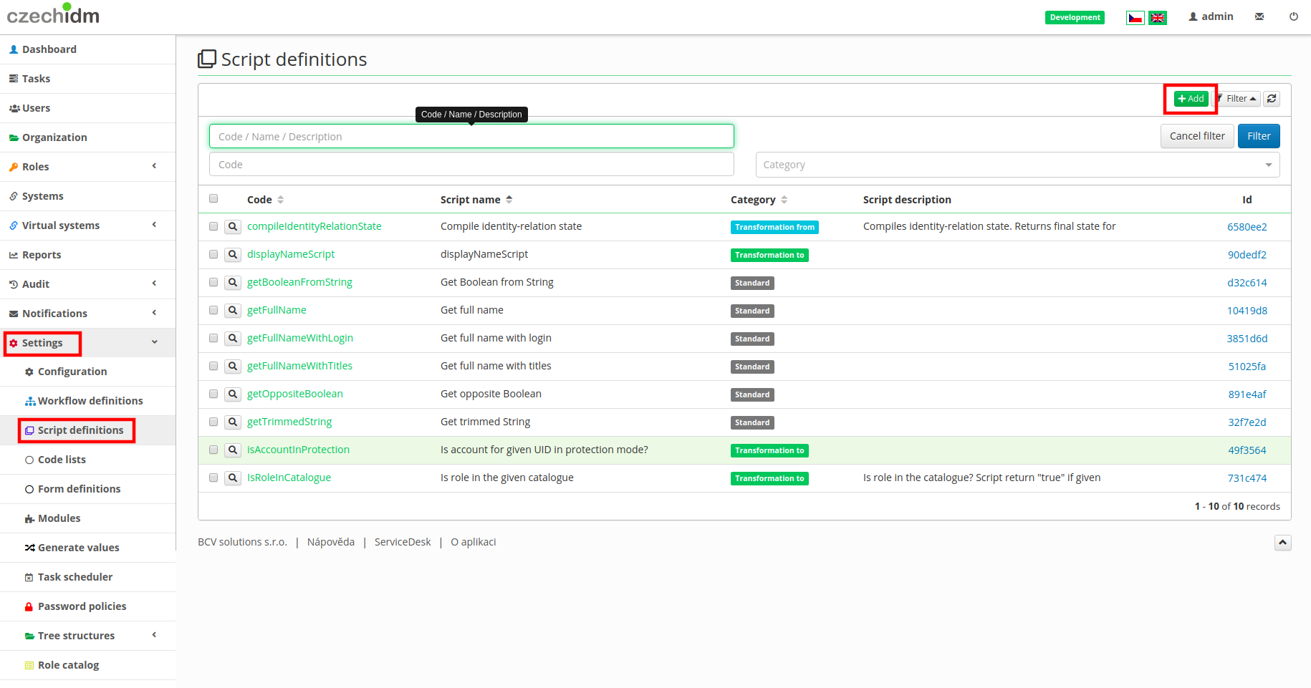Switch language with the British flag
This screenshot has width=1311, height=688.
coord(1157,17)
